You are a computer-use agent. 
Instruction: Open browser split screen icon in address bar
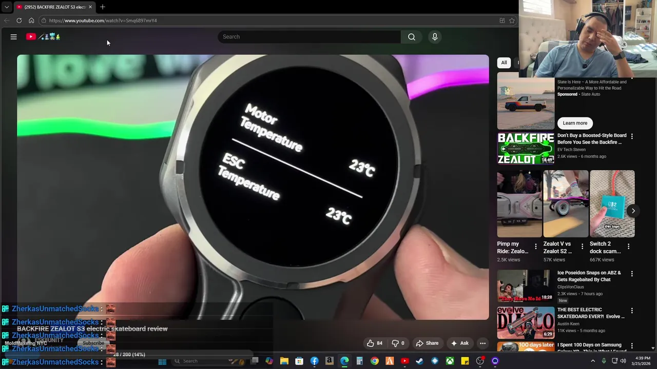502,20
